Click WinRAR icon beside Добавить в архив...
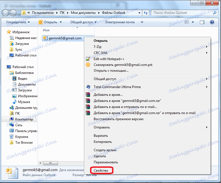Screen dimensions: 221x183 88,95
